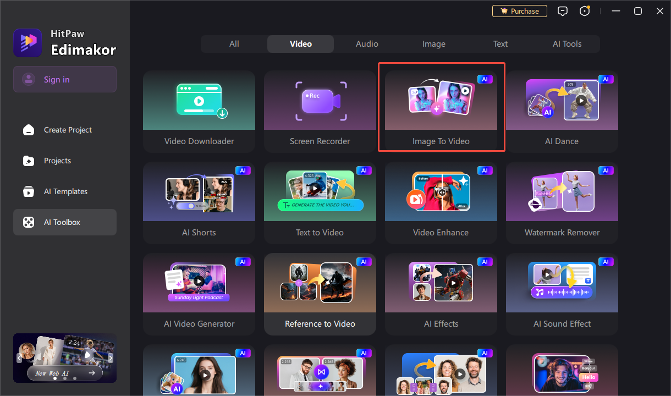
Task: Switch to the Audio tab
Action: tap(367, 44)
